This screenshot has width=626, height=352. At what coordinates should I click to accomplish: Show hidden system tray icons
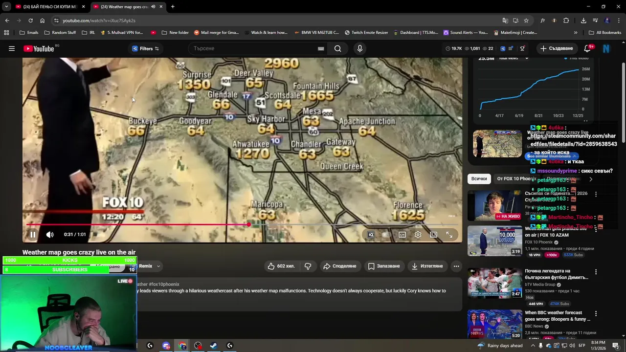click(533, 346)
